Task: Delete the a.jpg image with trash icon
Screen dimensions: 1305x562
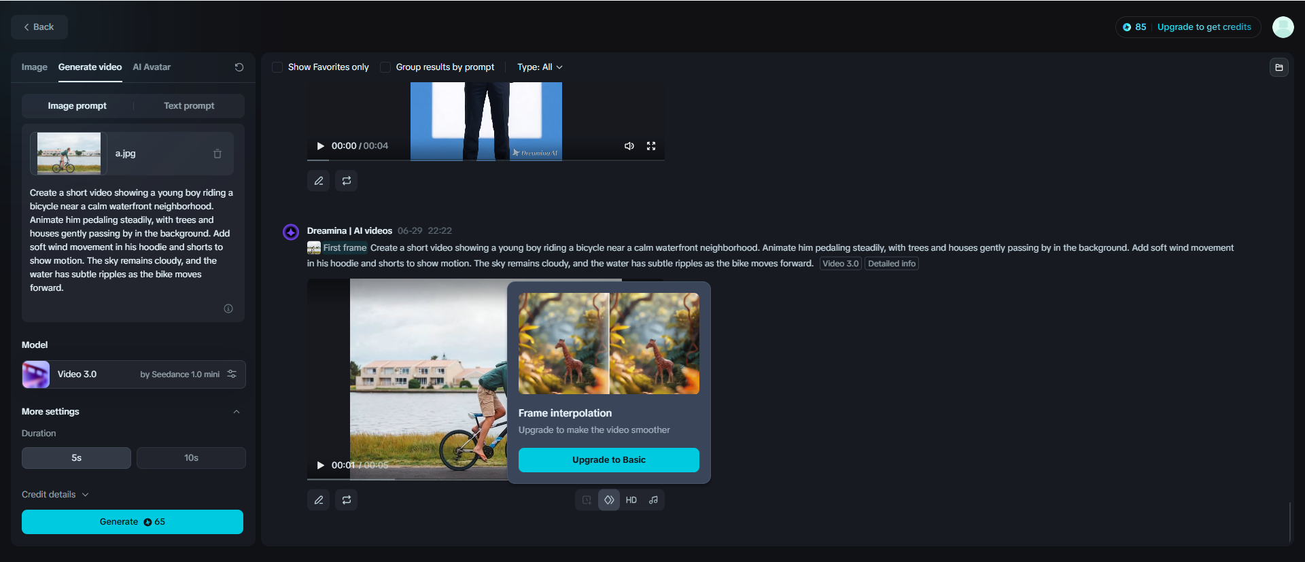Action: tap(217, 154)
